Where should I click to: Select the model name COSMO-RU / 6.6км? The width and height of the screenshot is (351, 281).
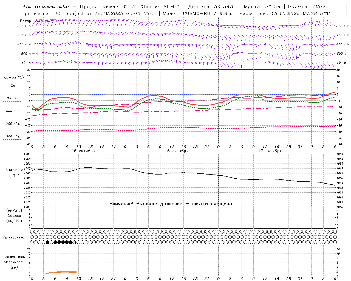click(x=208, y=13)
